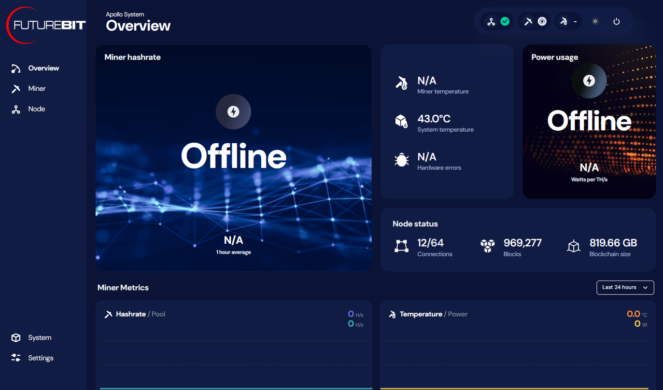Select the Temperature label in the chart header
The image size is (663, 390).
click(x=421, y=314)
